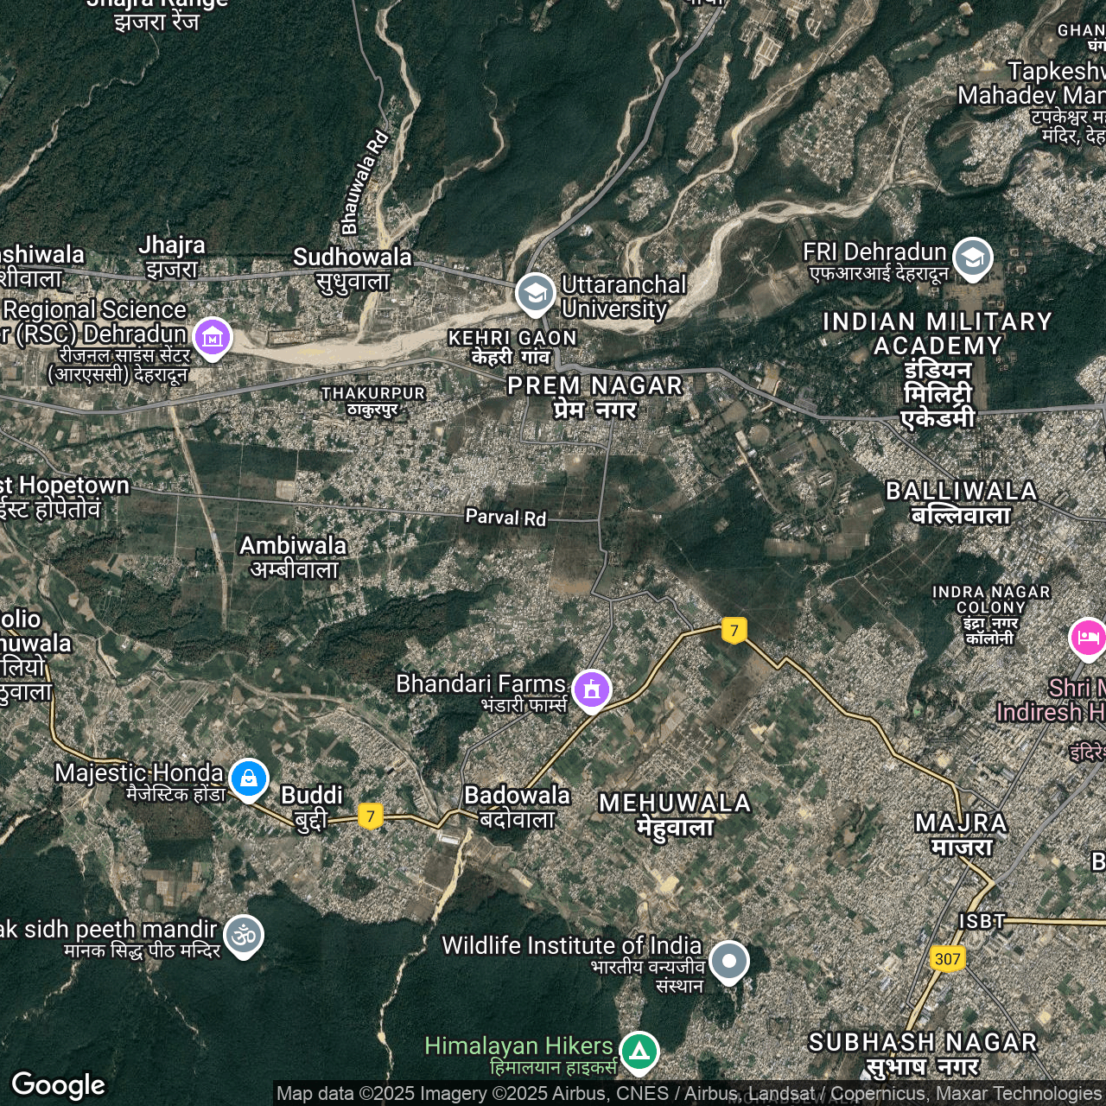
Task: Click the Uttaranchal University marker icon
Action: (x=535, y=294)
